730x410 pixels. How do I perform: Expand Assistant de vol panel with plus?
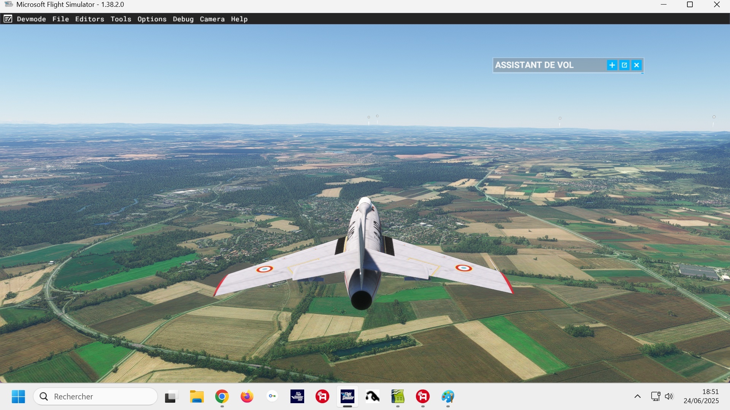tap(612, 65)
